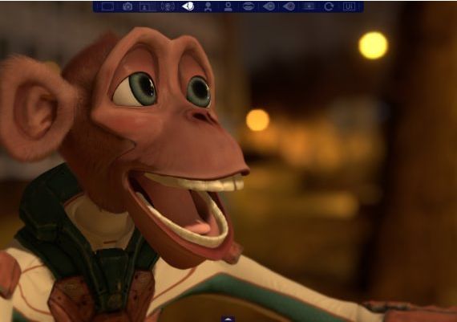The width and height of the screenshot is (457, 322).
Task: Click the head-and-shoulders bust icon
Action: coord(228,6)
